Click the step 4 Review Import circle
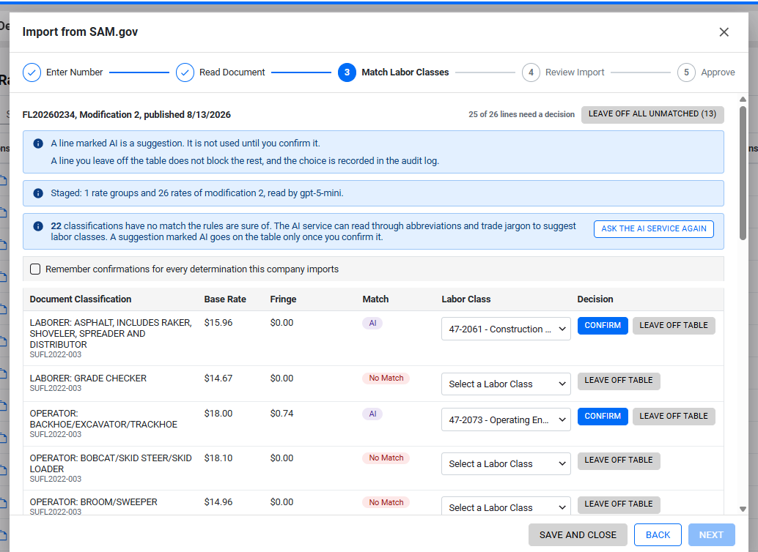 531,72
